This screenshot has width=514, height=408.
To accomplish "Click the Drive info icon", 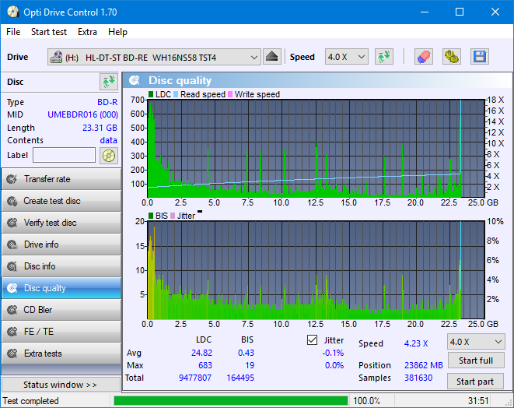I will (12, 244).
